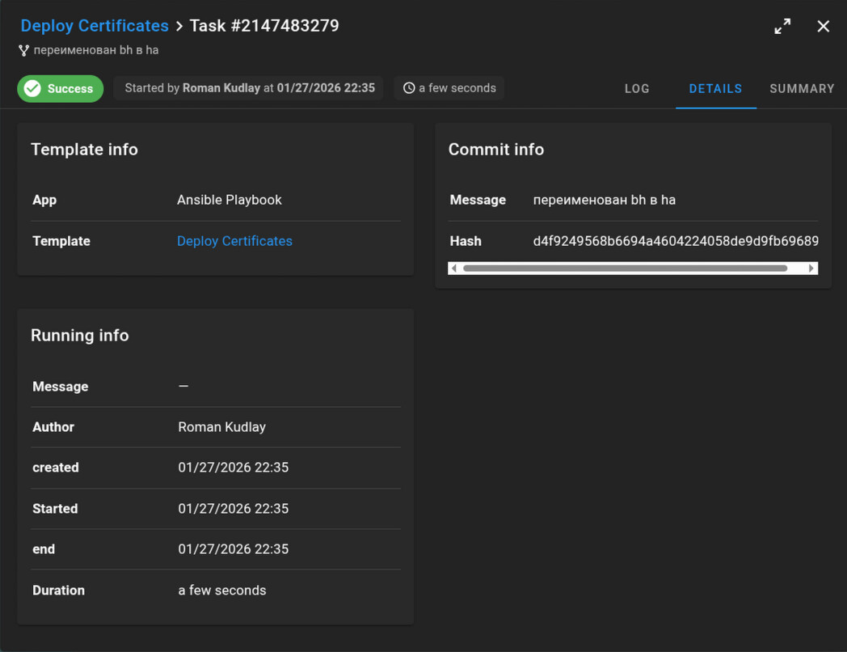Open the SUMMARY tab
Image resolution: width=847 pixels, height=652 pixels.
click(x=801, y=89)
